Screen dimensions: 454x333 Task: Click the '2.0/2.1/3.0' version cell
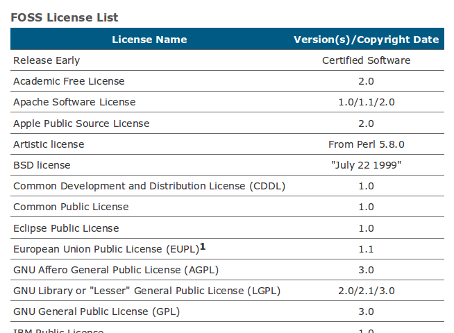coord(367,291)
